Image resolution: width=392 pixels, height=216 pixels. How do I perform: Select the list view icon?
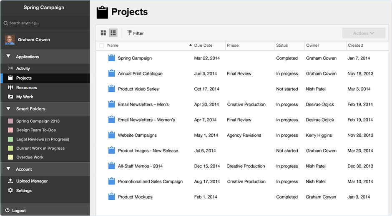(x=113, y=33)
